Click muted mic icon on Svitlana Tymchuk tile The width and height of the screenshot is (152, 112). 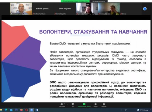tap(33, 14)
